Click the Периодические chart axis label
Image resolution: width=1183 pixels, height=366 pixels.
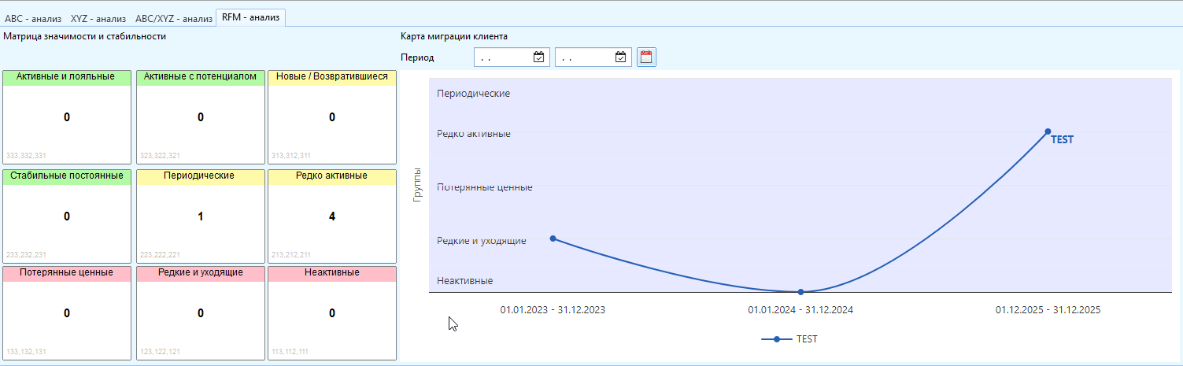[474, 94]
